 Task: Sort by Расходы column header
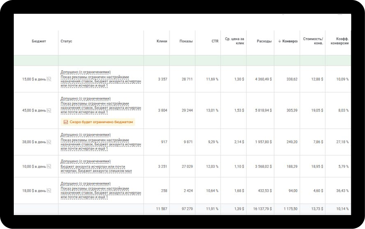click(x=264, y=41)
